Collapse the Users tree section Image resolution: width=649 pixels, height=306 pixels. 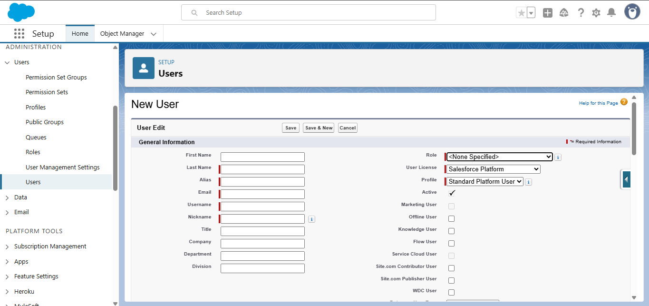[7, 62]
